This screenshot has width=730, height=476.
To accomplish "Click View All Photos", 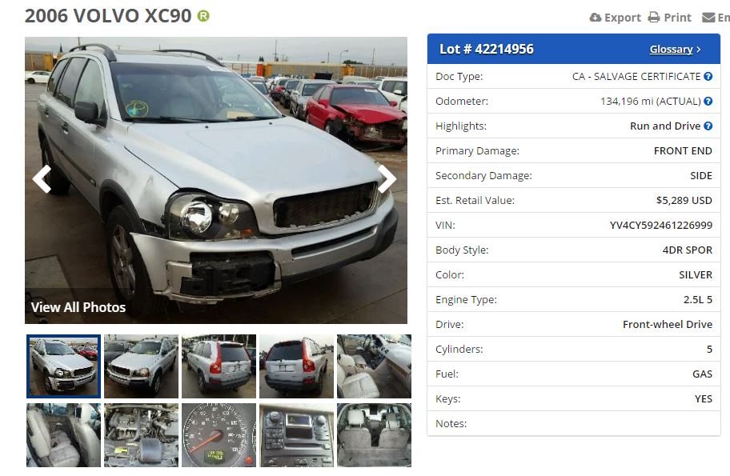I will point(78,307).
